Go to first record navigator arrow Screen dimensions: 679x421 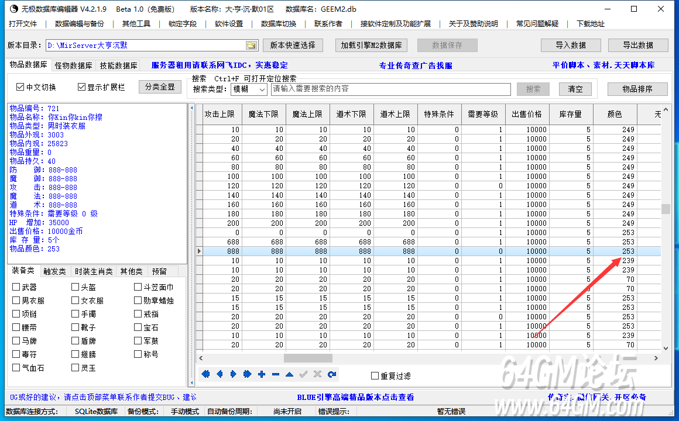pos(205,374)
